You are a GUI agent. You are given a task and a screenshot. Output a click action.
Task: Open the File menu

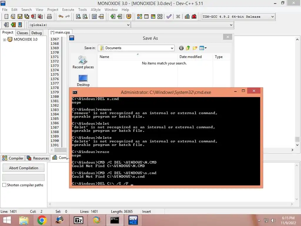pos(5,10)
